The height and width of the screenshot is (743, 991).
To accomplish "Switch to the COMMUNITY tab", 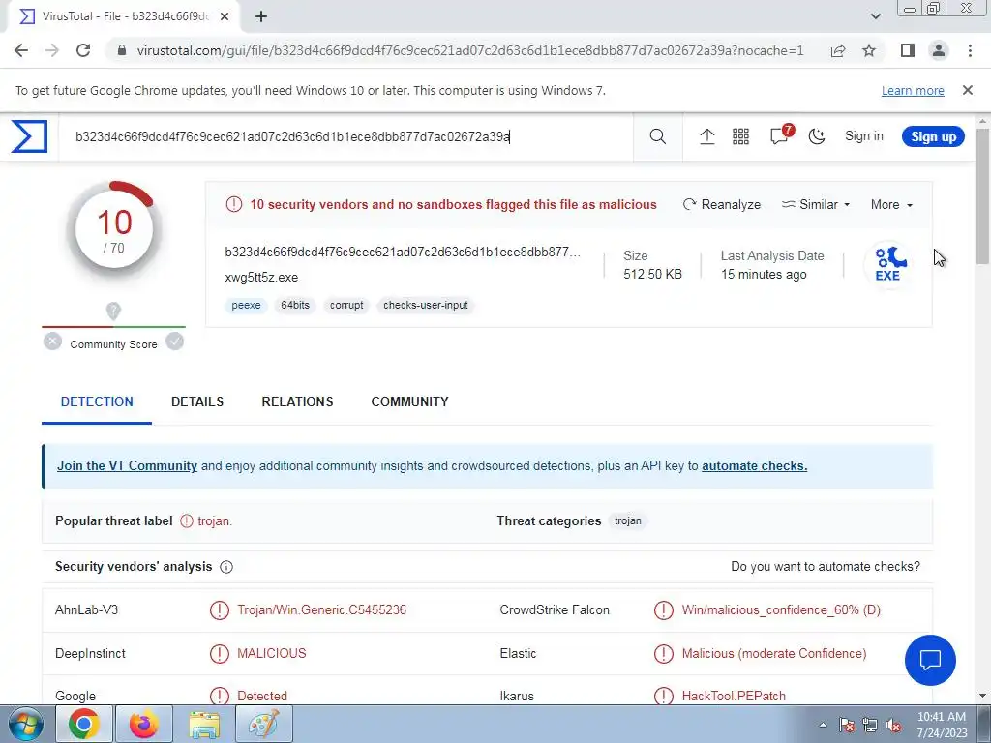I will pyautogui.click(x=409, y=401).
